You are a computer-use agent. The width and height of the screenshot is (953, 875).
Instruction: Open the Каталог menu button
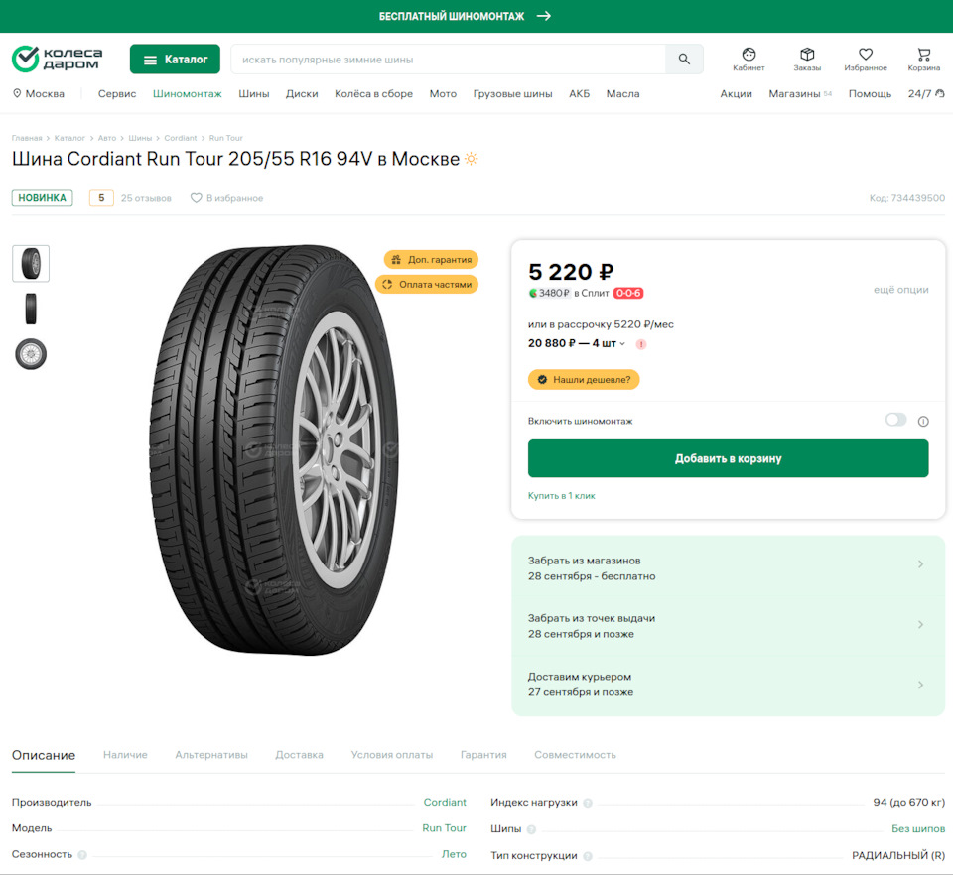coord(175,60)
